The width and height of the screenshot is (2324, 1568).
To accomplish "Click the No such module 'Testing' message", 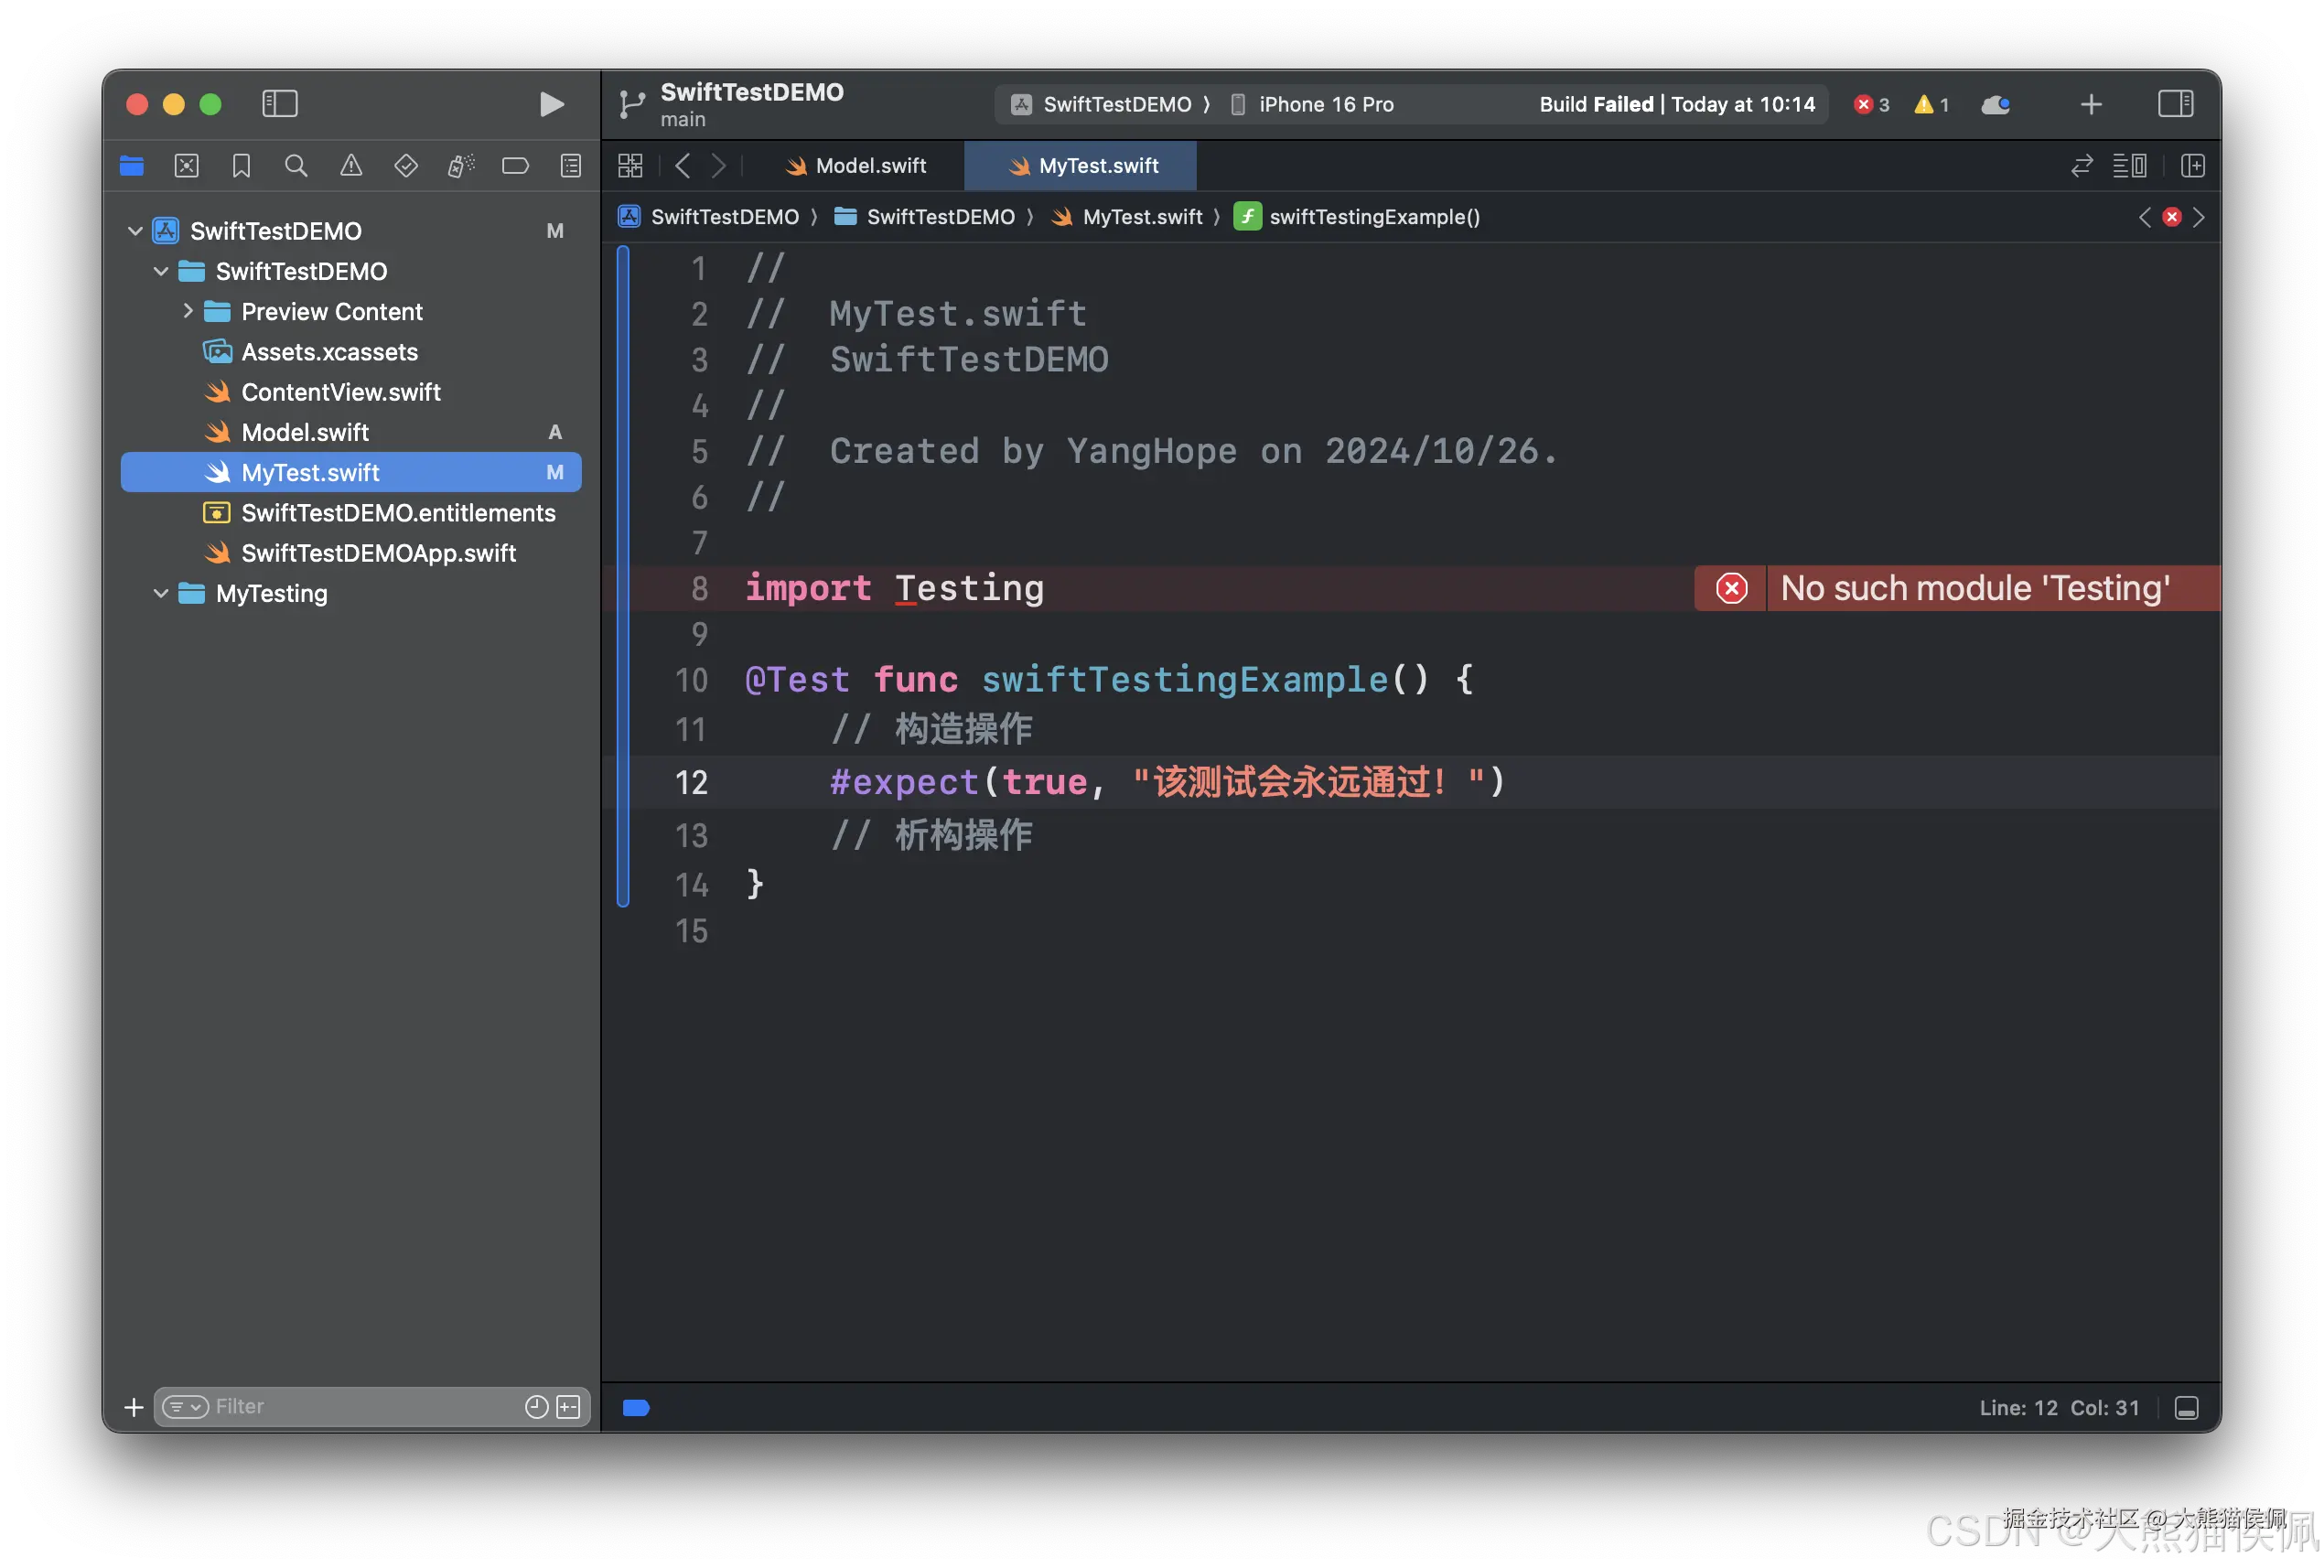I will pyautogui.click(x=1975, y=589).
